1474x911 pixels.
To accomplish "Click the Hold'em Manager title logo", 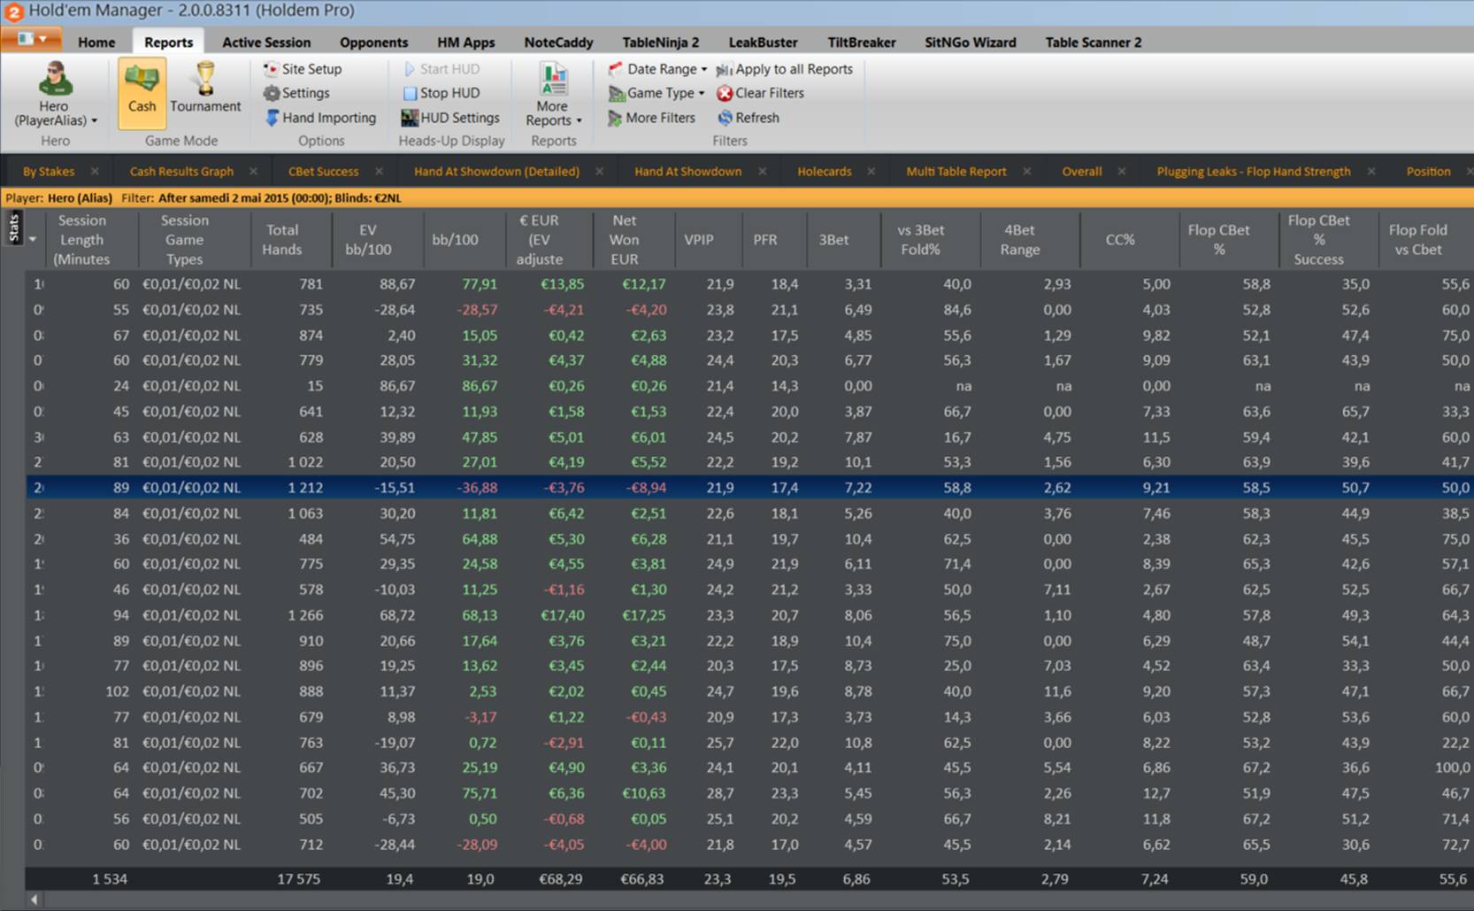I will pos(13,12).
